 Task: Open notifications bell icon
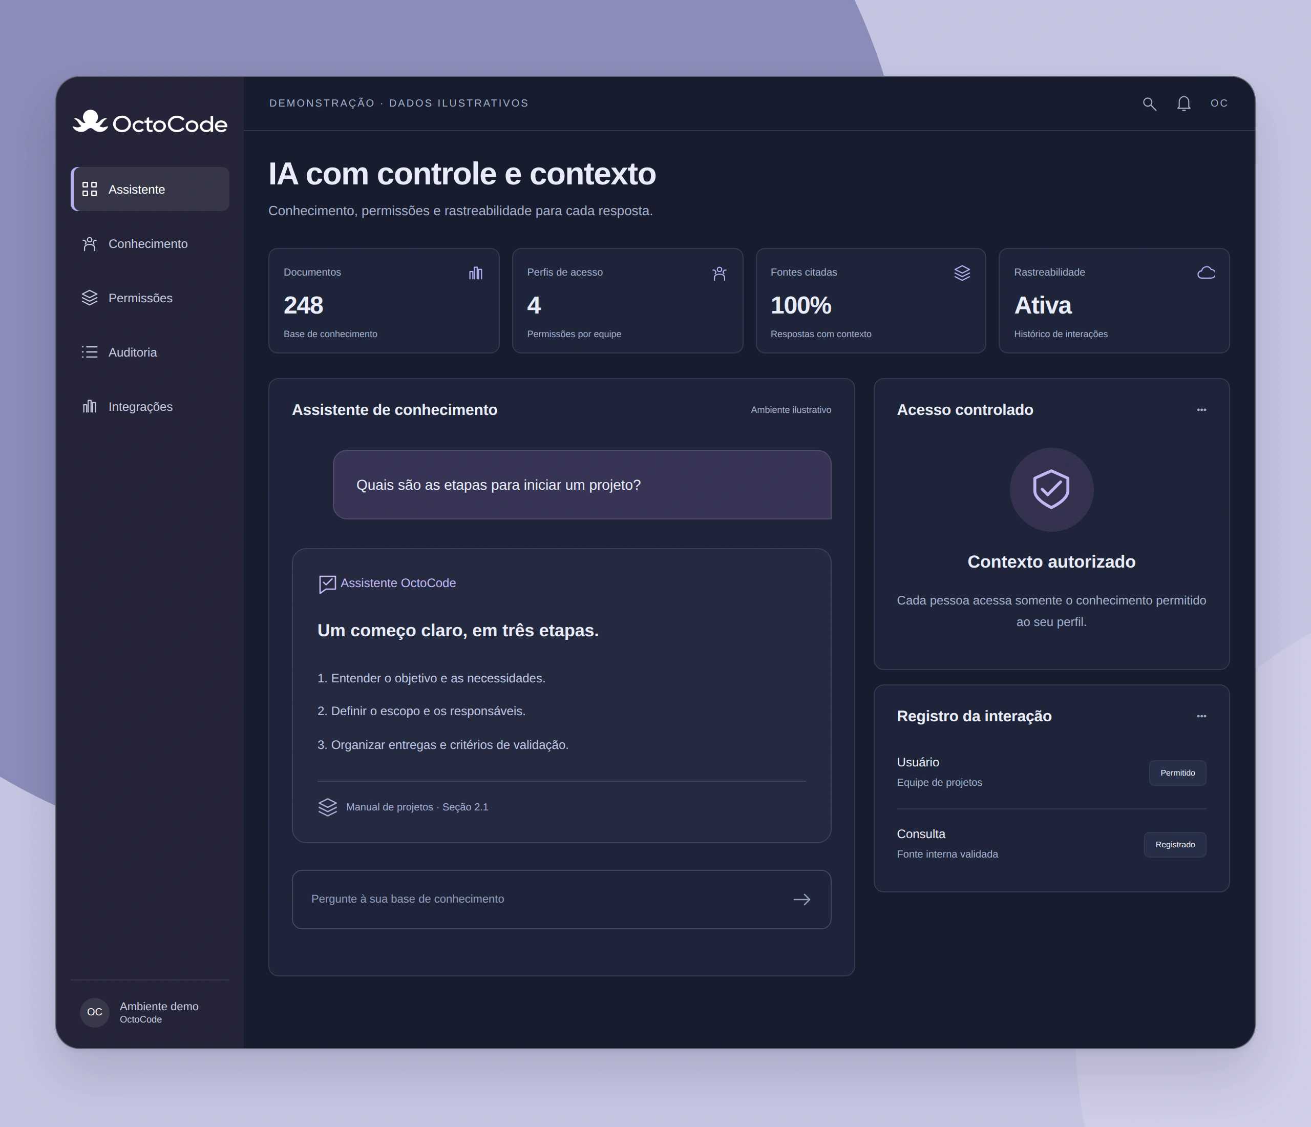(x=1184, y=103)
